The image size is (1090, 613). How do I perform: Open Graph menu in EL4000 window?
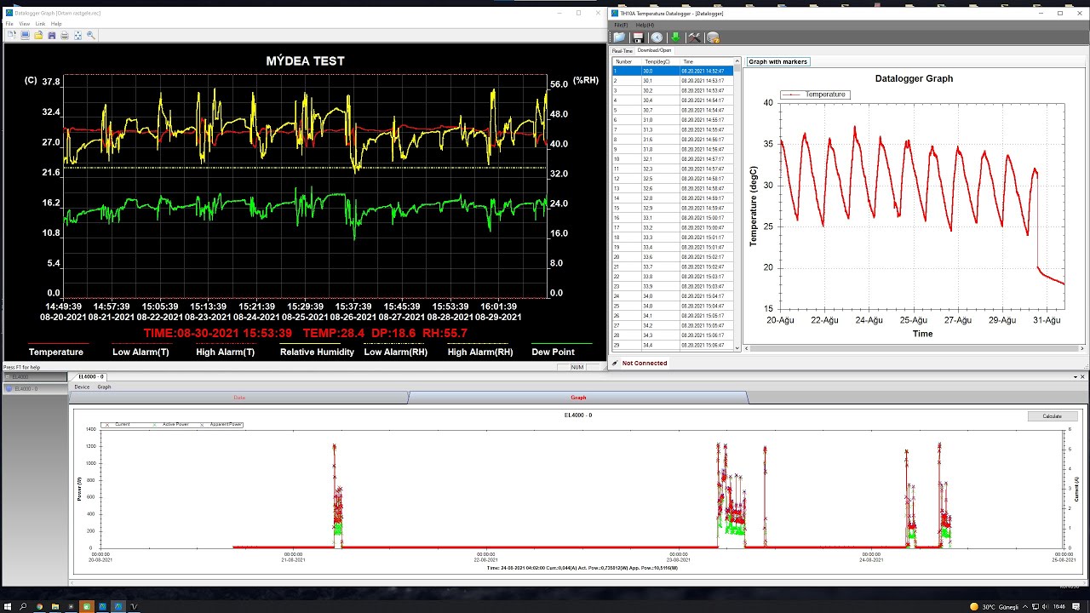104,387
